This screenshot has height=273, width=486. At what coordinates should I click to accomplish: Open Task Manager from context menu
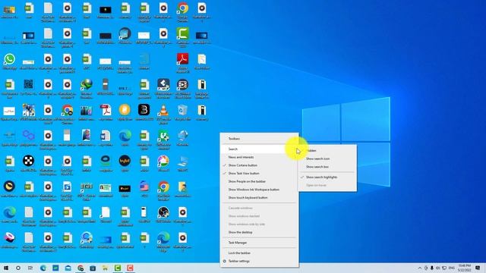[x=259, y=243]
